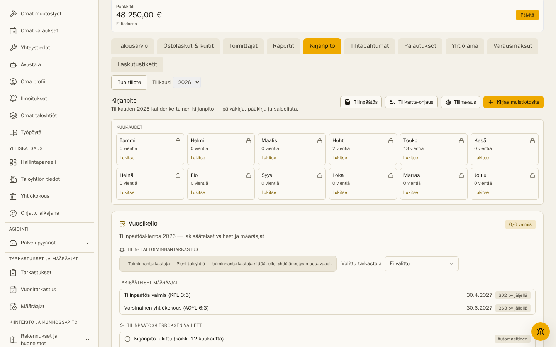
Task: Open the Varausmaksut tab
Action: [513, 46]
